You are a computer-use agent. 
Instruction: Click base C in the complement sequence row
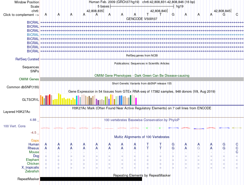(237, 14)
